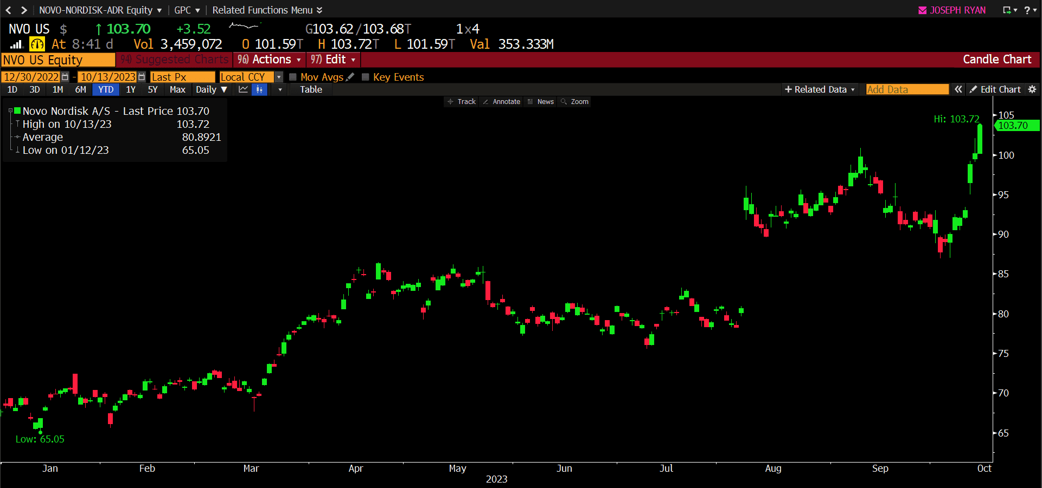
Task: Toggle the Mov Avgs checkbox
Action: [293, 77]
